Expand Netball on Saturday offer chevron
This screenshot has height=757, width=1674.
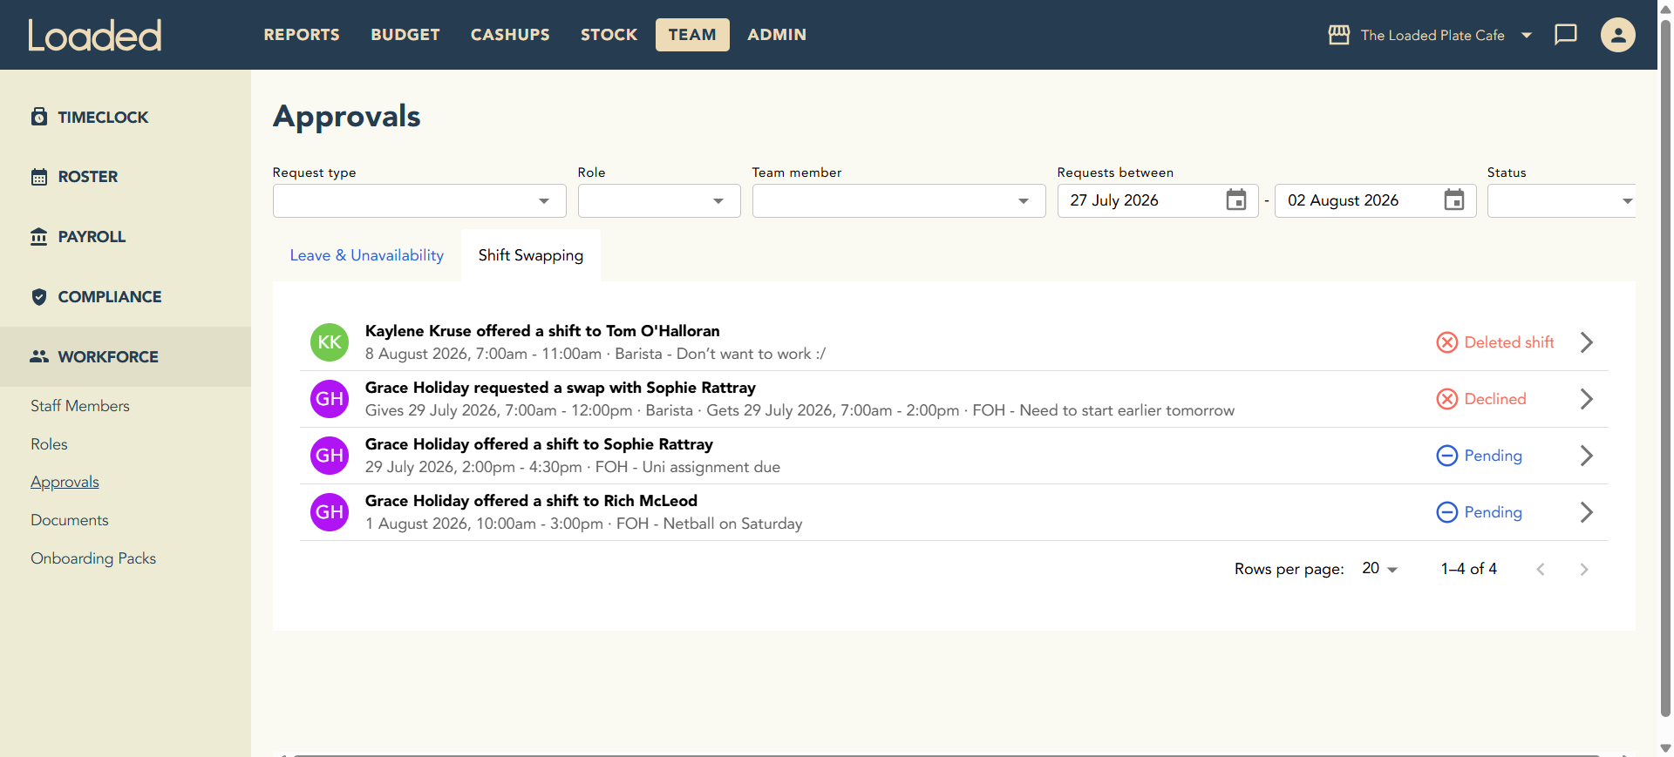coord(1587,512)
